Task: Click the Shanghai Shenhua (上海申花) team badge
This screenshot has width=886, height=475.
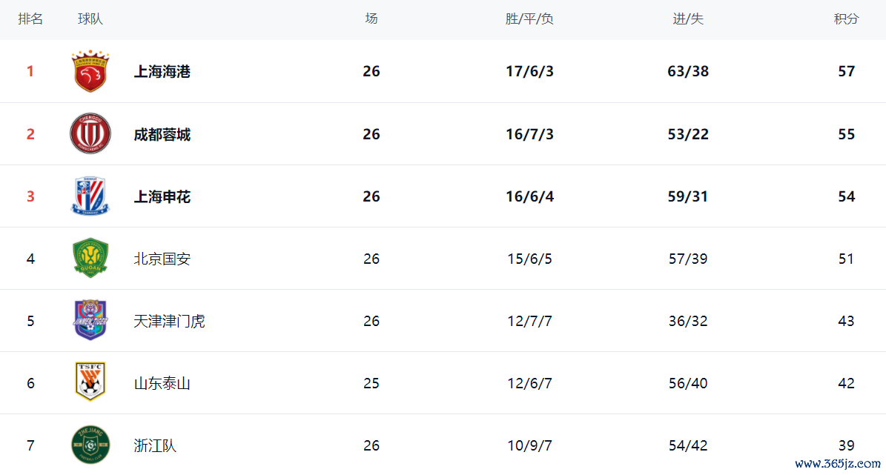Action: (90, 196)
